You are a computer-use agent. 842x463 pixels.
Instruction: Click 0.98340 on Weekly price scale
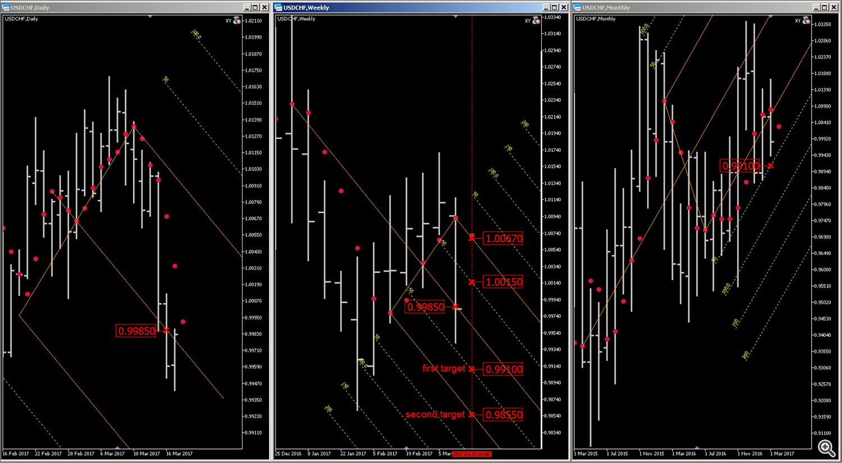tap(553, 433)
